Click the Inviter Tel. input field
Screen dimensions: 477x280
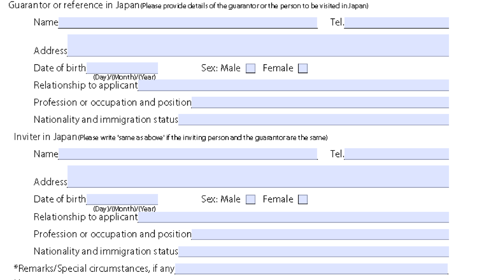[396, 154]
